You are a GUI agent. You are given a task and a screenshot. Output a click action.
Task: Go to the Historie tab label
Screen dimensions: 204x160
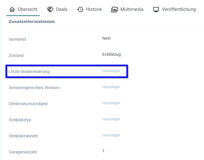coord(94,9)
